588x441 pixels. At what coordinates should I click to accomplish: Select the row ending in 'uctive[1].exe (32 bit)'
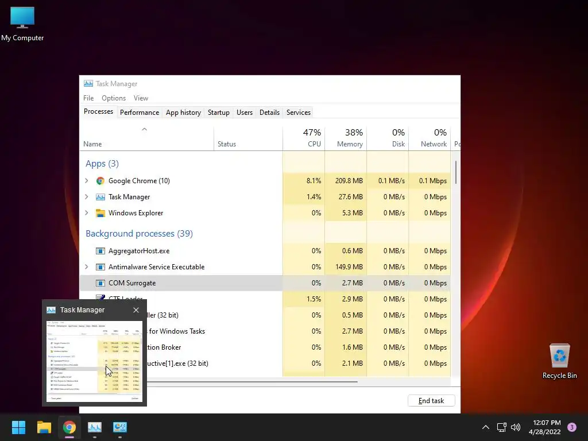[x=298, y=363]
